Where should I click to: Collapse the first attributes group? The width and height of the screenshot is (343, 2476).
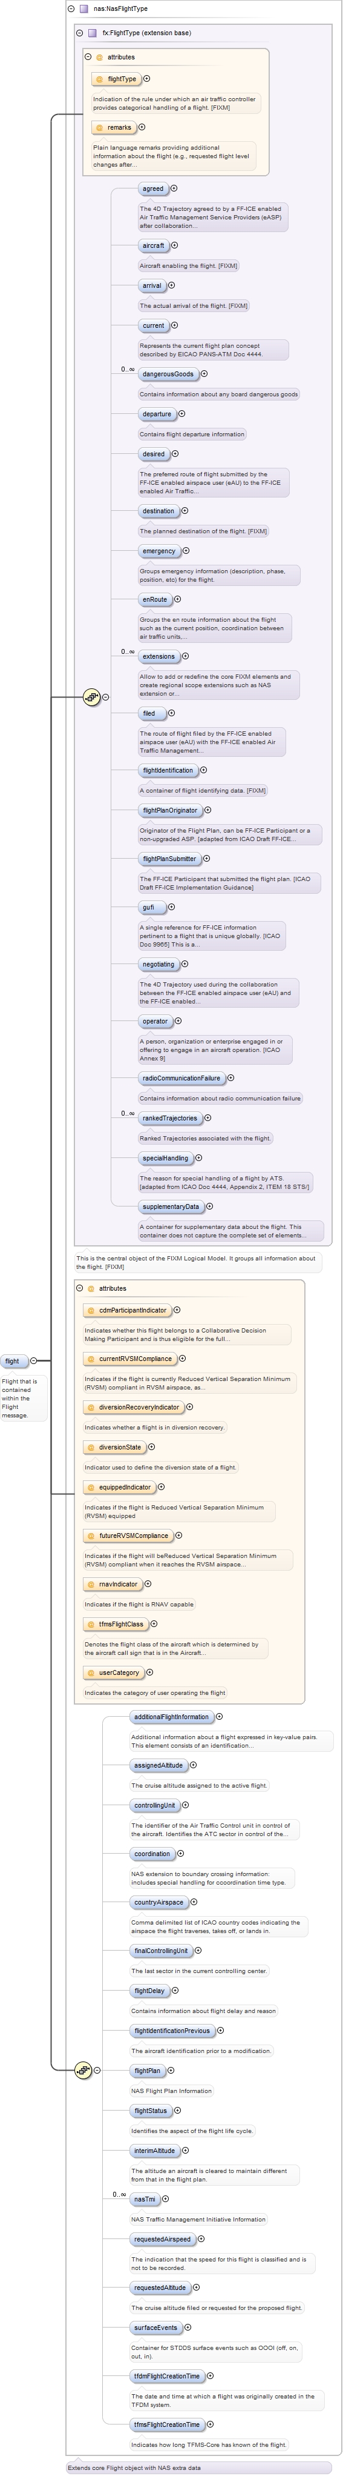click(88, 57)
